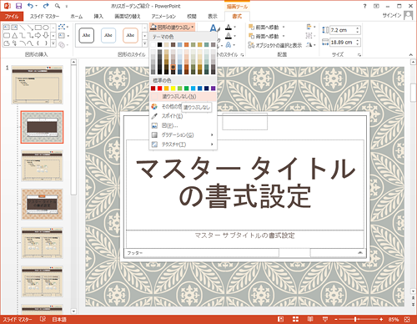Image resolution: width=417 pixels, height=324 pixels.
Task: Select the isosceles triangle shape
Action: pos(14,35)
